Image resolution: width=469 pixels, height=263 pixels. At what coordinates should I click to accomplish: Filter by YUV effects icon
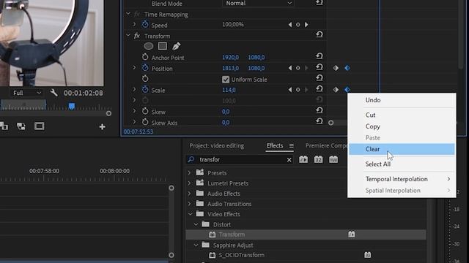pyautogui.click(x=333, y=159)
